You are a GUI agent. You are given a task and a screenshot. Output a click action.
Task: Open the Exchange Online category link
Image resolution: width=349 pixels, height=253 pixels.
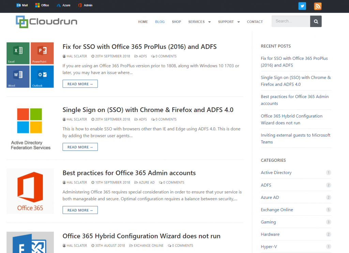click(277, 209)
